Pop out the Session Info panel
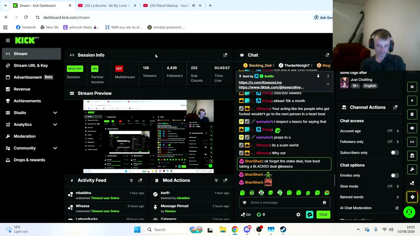 click(225, 55)
